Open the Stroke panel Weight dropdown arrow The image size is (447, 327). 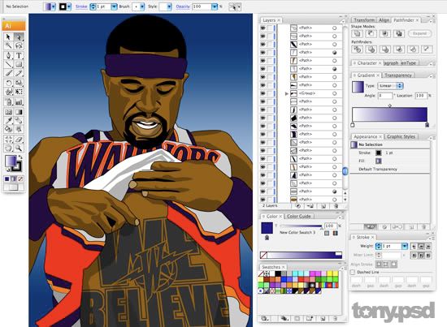(x=404, y=246)
